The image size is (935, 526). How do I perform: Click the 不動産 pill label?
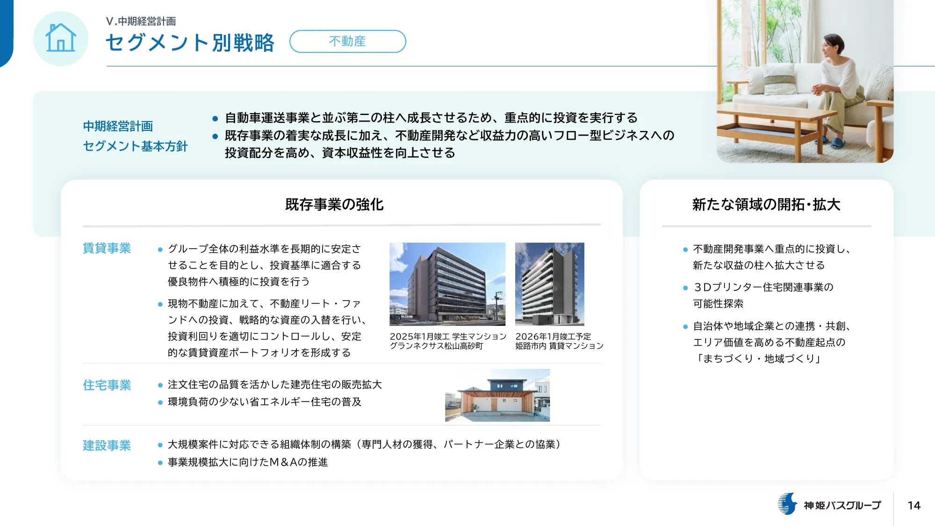(347, 41)
